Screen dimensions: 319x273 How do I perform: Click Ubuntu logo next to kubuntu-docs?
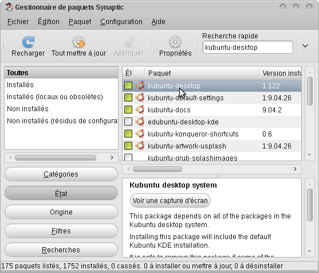pos(140,110)
